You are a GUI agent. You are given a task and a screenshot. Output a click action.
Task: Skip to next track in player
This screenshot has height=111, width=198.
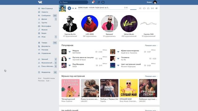[75, 8]
